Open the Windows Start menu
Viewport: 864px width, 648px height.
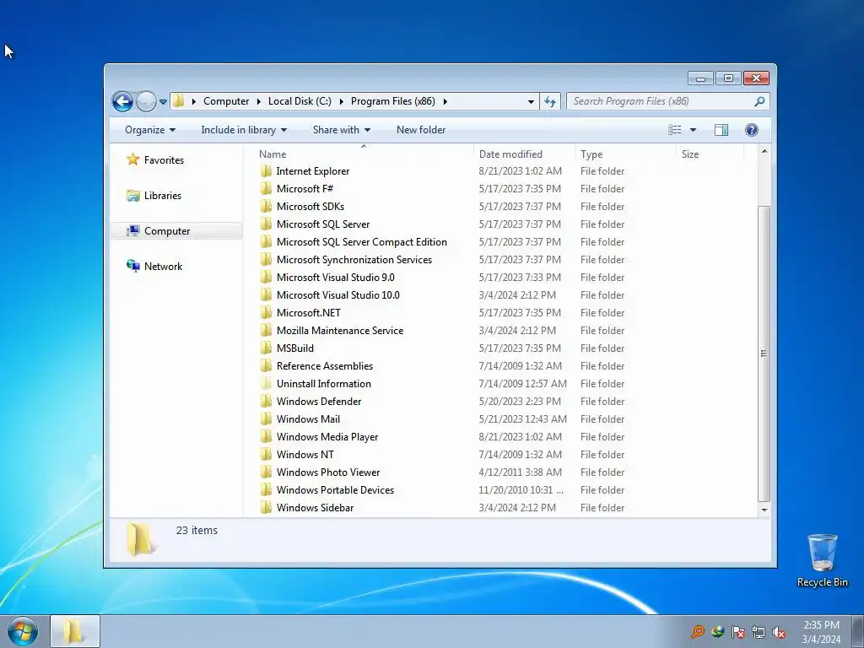click(23, 631)
